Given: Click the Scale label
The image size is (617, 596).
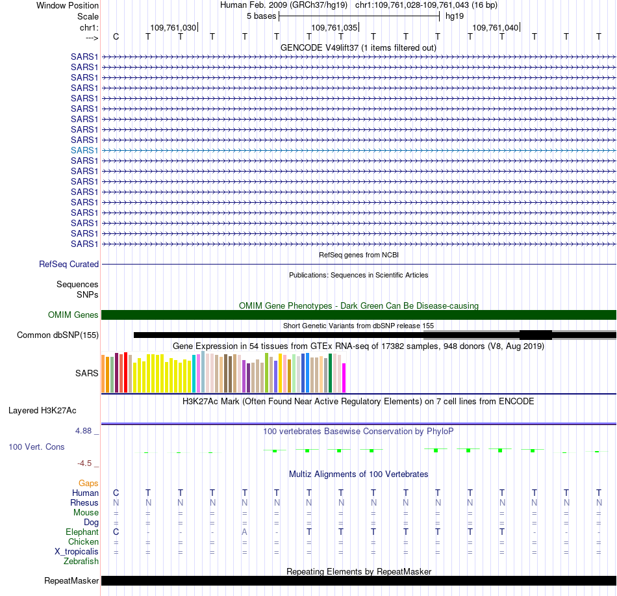Looking at the screenshot, I should point(88,16).
